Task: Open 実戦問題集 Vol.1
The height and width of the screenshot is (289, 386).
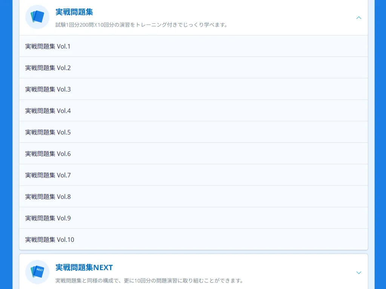Action: coord(48,46)
